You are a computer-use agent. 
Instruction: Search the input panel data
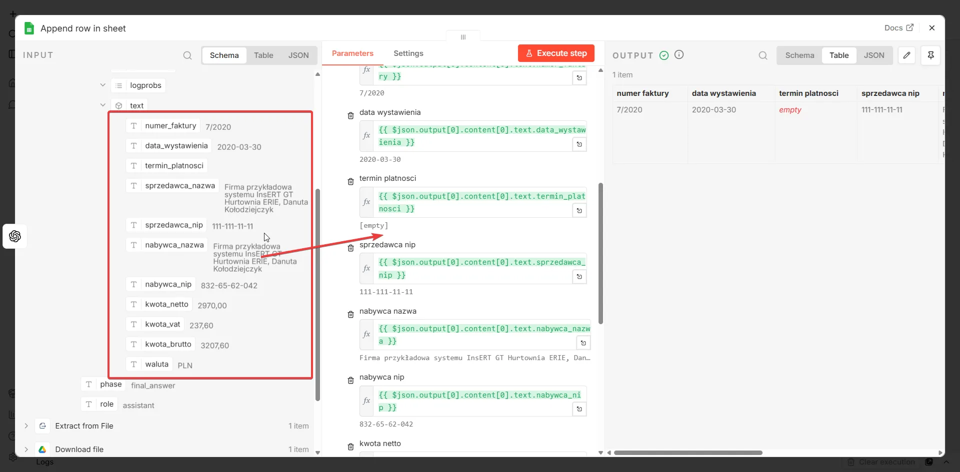tap(187, 55)
